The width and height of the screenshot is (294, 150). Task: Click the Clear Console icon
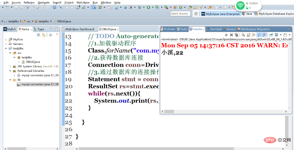243,35
